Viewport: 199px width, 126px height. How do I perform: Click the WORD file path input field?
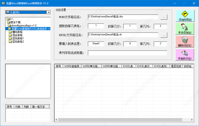coord(123,17)
